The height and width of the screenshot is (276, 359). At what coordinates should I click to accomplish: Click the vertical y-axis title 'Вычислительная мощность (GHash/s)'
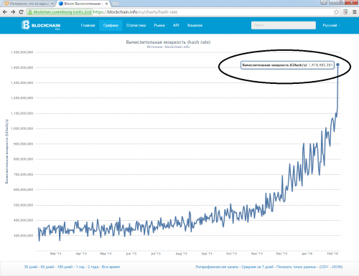pos(6,151)
